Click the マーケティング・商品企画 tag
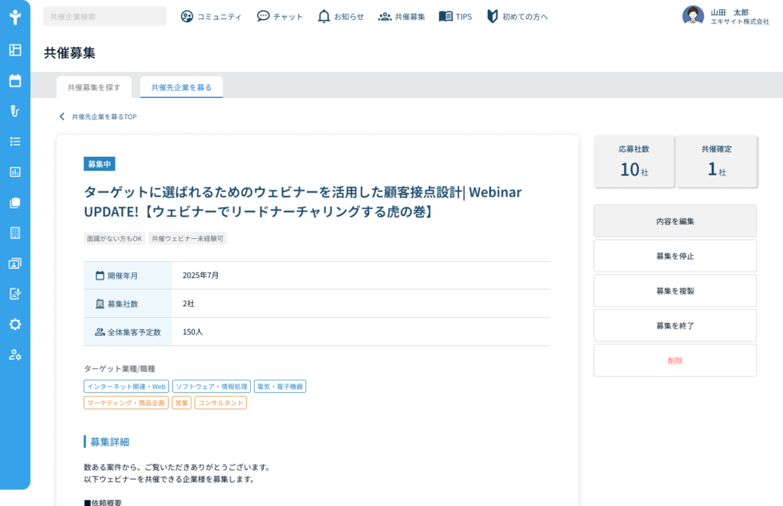The height and width of the screenshot is (506, 783). (x=126, y=403)
